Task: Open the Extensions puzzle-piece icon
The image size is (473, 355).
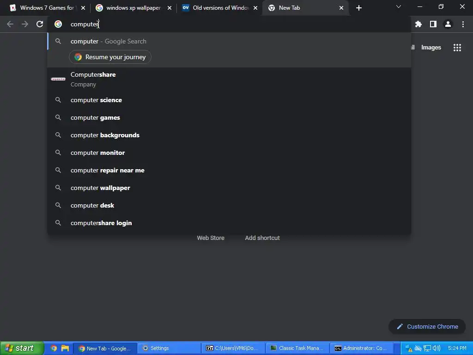Action: point(418,24)
